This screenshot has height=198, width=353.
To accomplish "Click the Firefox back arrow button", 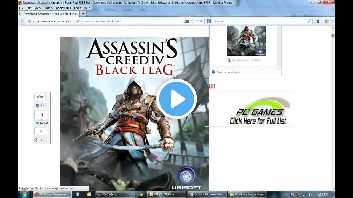I will pos(23,21).
